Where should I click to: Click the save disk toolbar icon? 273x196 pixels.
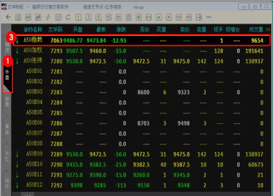(58, 17)
